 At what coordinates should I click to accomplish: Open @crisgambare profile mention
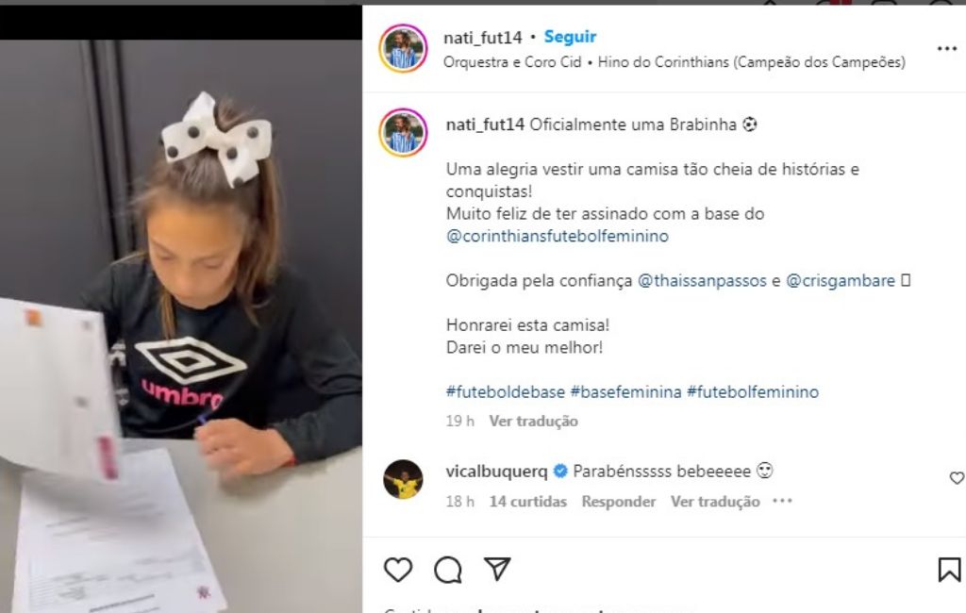click(x=841, y=280)
